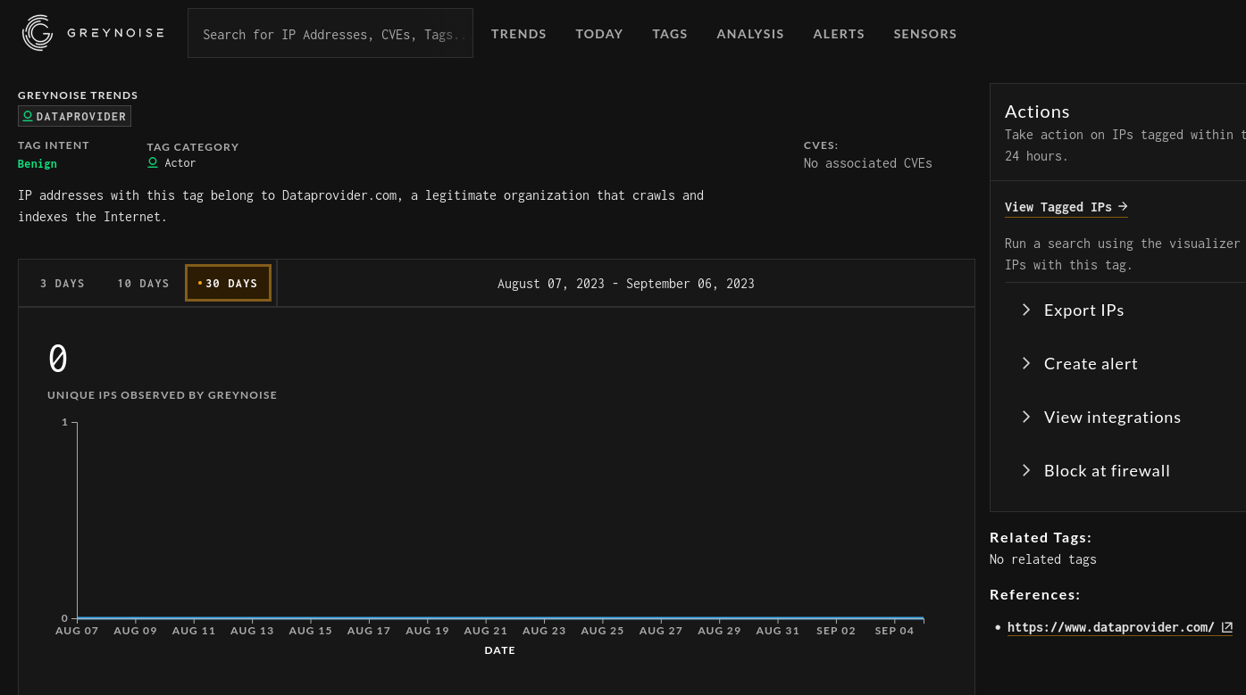The width and height of the screenshot is (1246, 695).
Task: Select the Block at firewall action
Action: tap(1107, 470)
